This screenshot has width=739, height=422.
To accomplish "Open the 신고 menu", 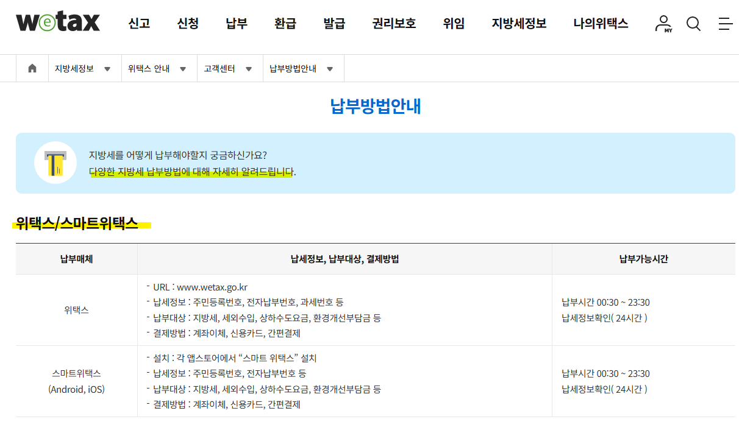I will pyautogui.click(x=139, y=24).
